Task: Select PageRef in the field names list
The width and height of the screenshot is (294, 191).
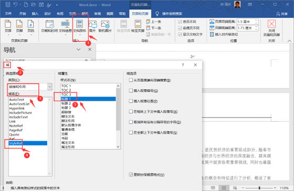Action: [28, 130]
